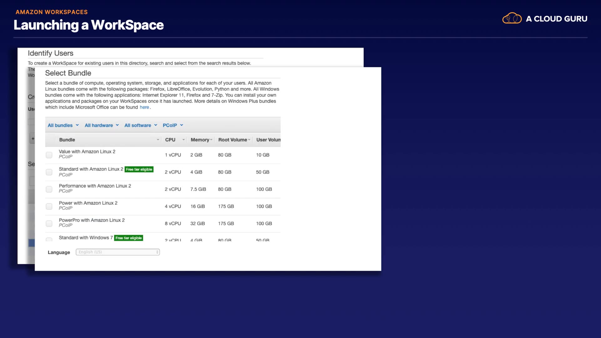This screenshot has height=338, width=601.
Task: Check the Value with Amazon Linux 2 bundle
Action: pos(49,155)
